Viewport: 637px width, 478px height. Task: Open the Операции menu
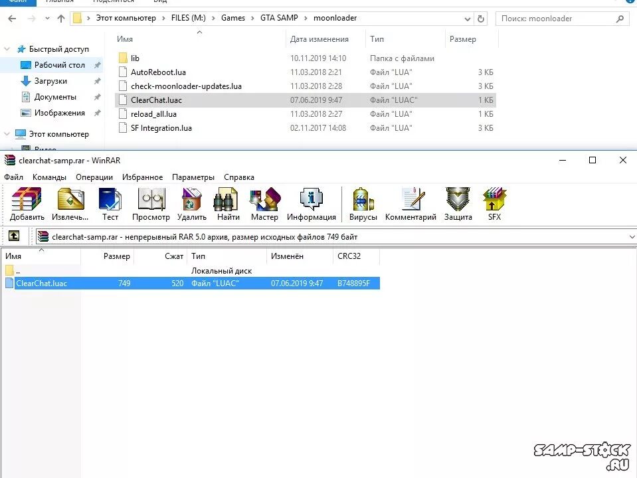point(94,177)
